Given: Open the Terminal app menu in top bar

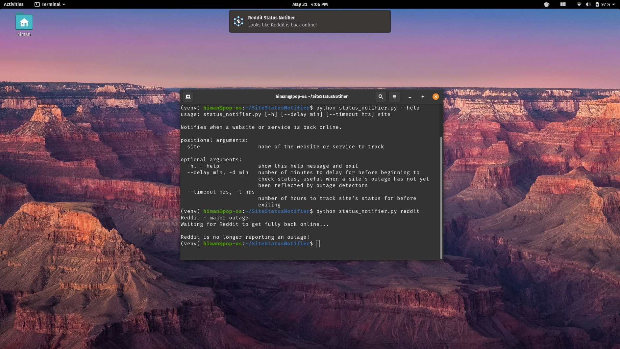Looking at the screenshot, I should pos(50,4).
